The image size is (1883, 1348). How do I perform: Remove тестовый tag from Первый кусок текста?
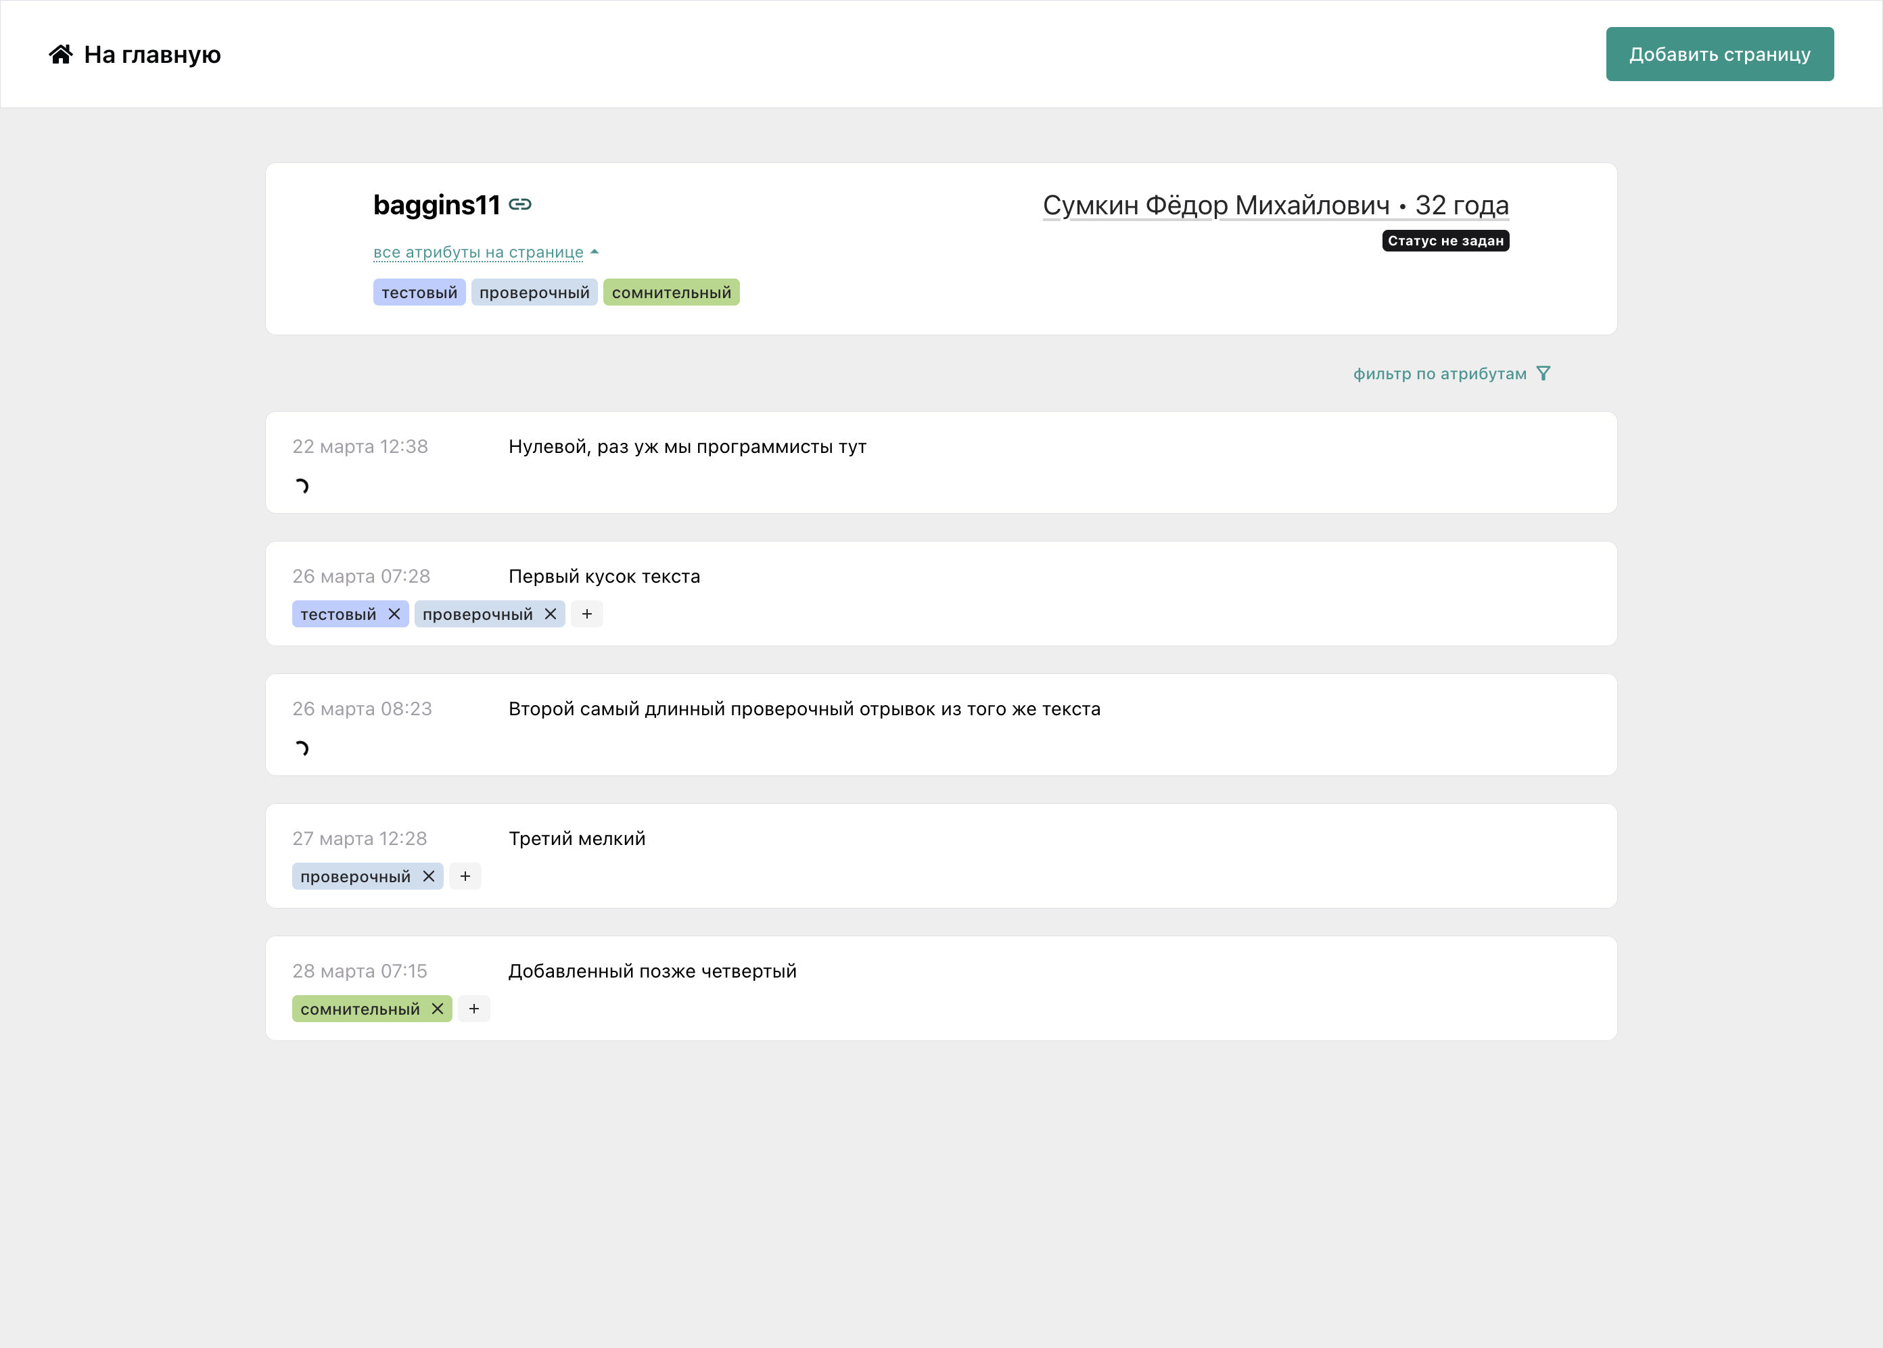pyautogui.click(x=394, y=613)
